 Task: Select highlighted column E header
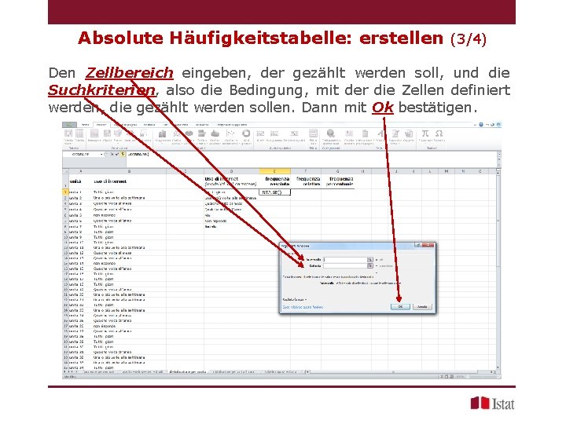(x=274, y=171)
